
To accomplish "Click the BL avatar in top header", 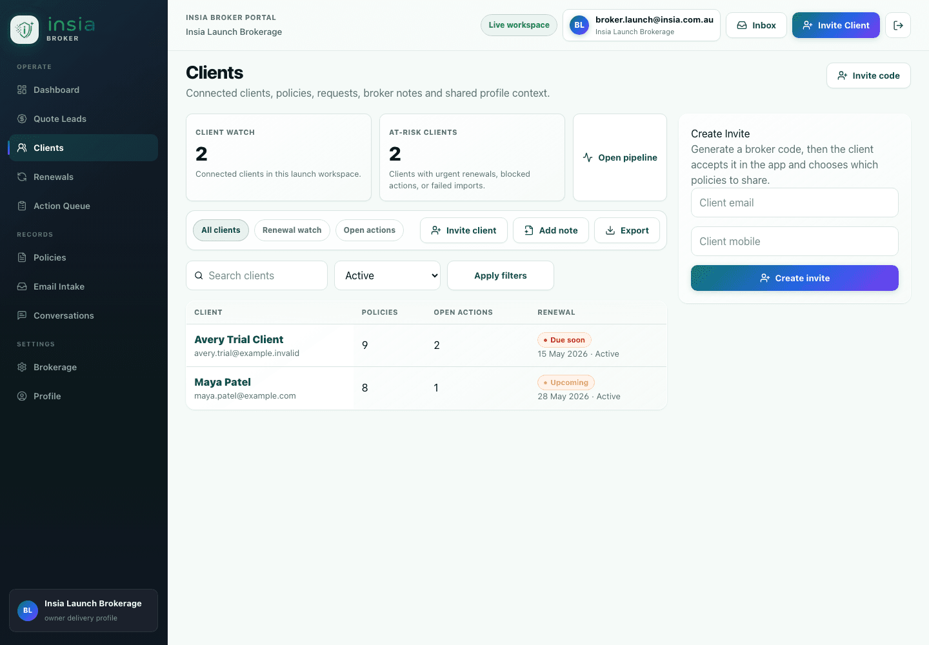I will pyautogui.click(x=579, y=25).
